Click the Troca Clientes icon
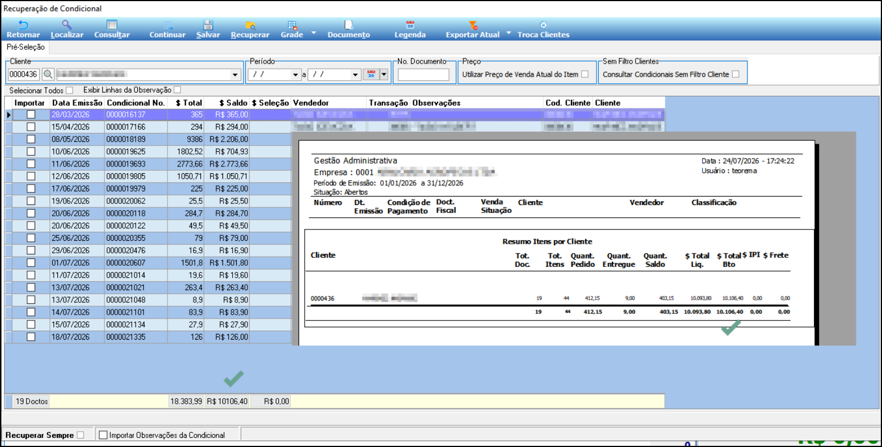This screenshot has height=447, width=882. tap(543, 25)
